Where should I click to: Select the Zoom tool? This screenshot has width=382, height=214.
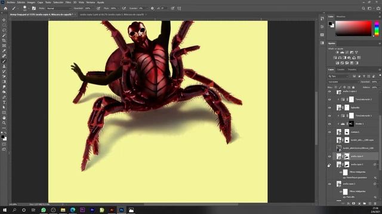(4, 123)
